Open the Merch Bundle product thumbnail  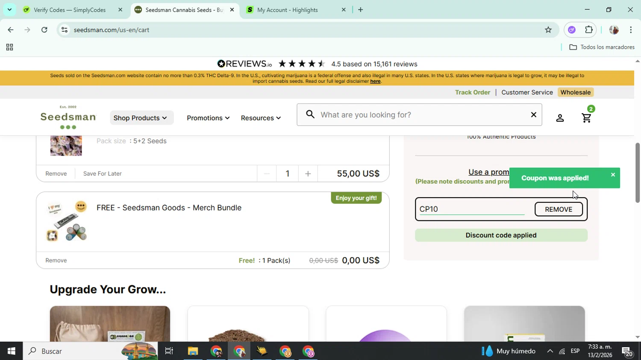[67, 222]
